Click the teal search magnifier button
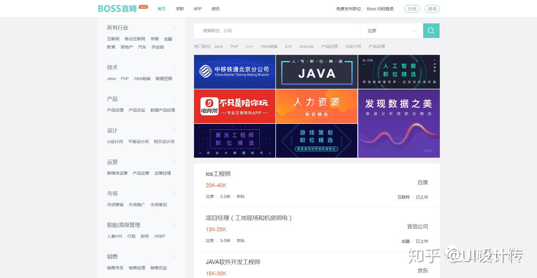This screenshot has width=537, height=278. click(x=431, y=31)
